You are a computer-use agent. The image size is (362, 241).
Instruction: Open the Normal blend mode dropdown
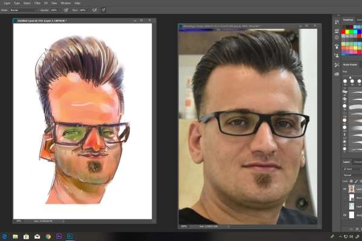pyautogui.click(x=352, y=175)
